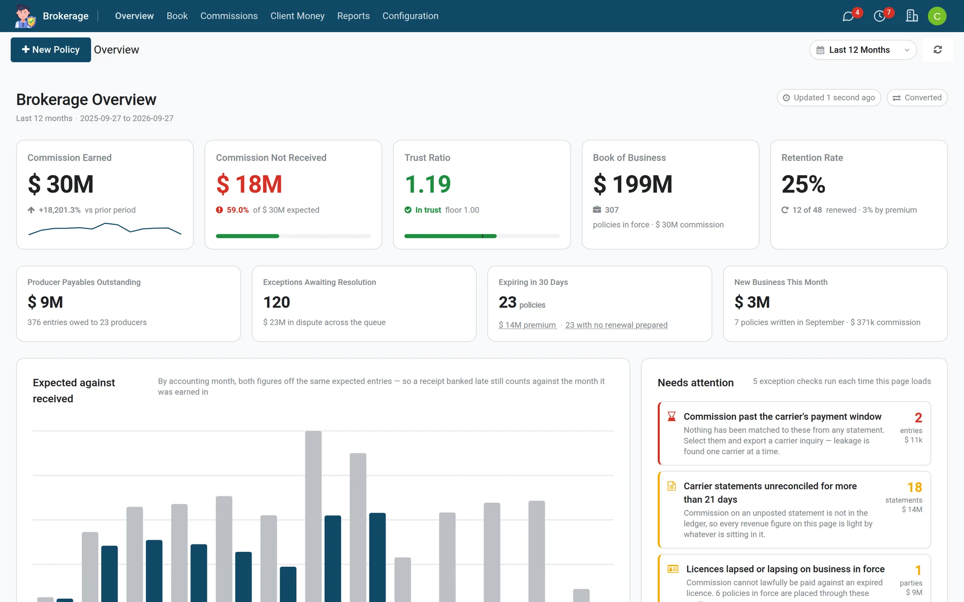Click the Brokerage Overview heading

(x=86, y=99)
